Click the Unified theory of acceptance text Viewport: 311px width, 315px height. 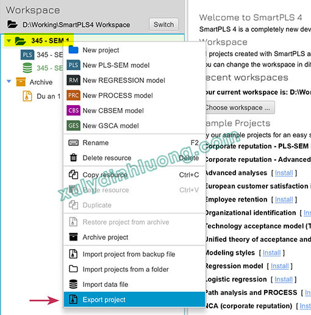(258, 239)
